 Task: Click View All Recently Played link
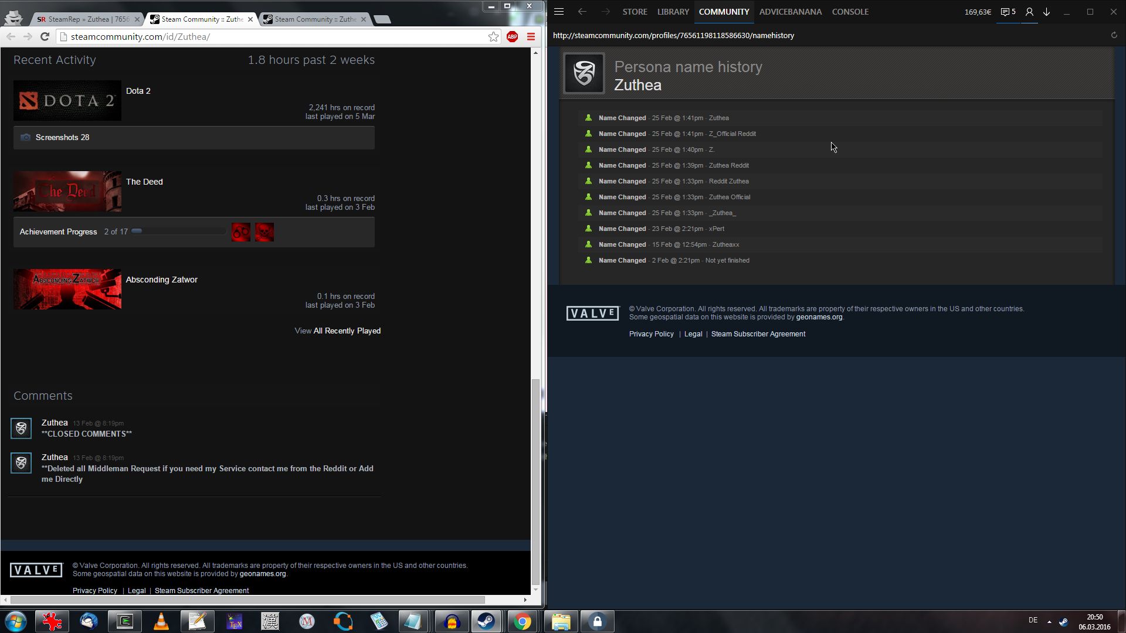click(338, 331)
